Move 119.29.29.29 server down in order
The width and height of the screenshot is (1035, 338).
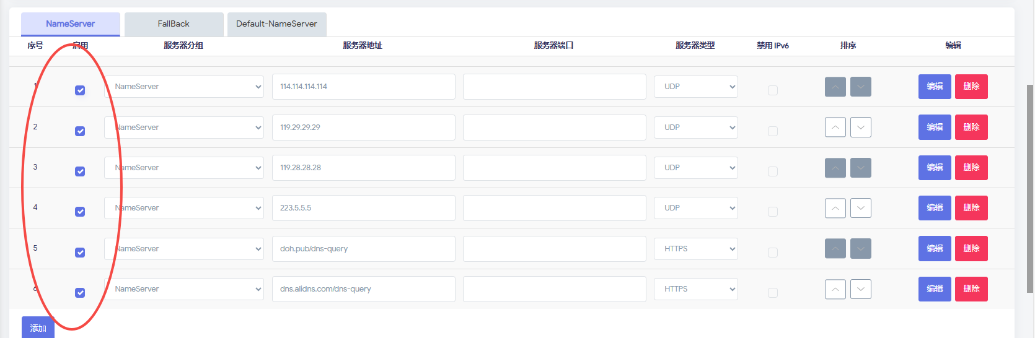click(861, 128)
